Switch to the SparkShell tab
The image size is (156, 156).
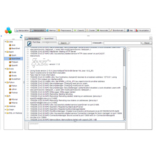pos(48,39)
